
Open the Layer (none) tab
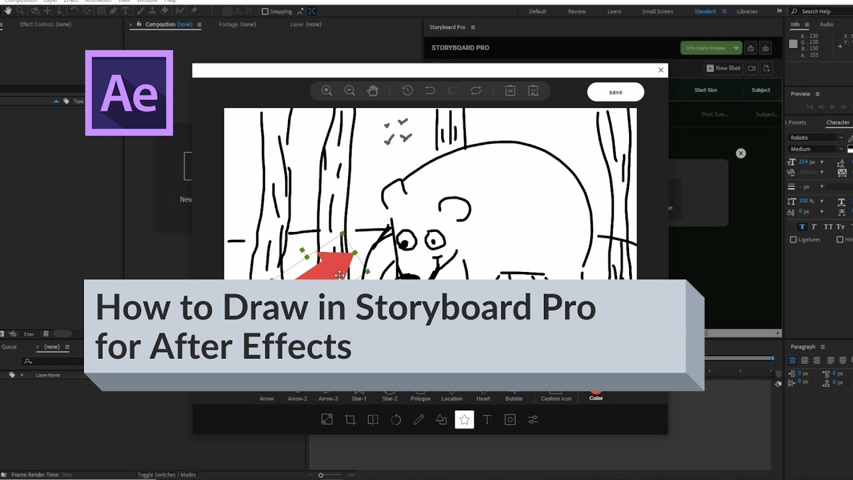(x=306, y=25)
